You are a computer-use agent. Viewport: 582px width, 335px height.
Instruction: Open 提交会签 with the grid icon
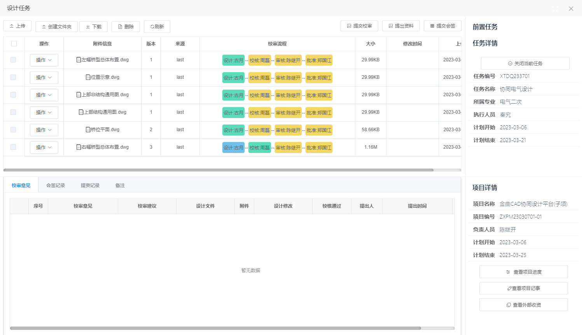[x=432, y=26]
